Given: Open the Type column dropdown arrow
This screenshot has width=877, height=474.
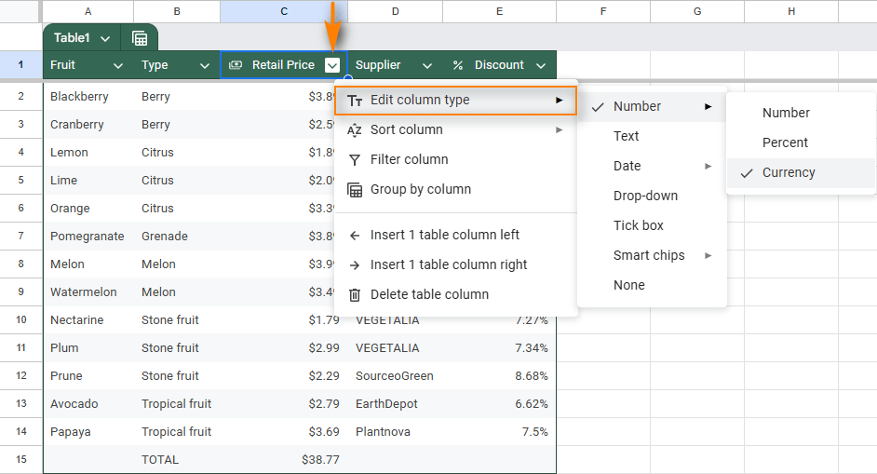Looking at the screenshot, I should (x=205, y=66).
